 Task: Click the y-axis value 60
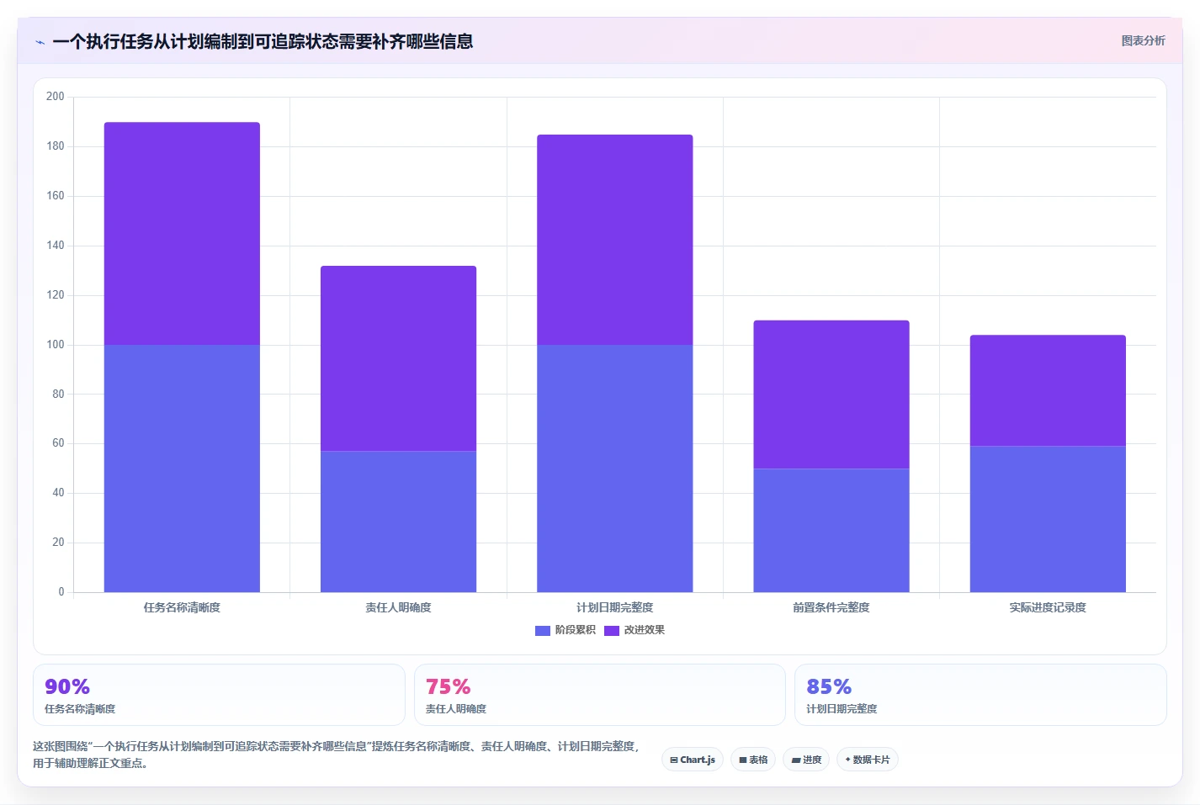(58, 443)
